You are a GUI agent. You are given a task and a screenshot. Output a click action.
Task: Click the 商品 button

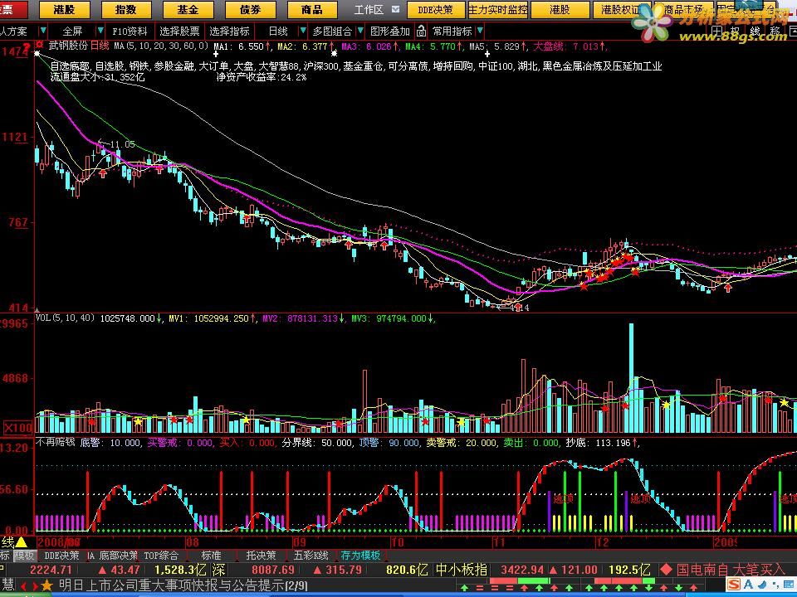[x=312, y=10]
